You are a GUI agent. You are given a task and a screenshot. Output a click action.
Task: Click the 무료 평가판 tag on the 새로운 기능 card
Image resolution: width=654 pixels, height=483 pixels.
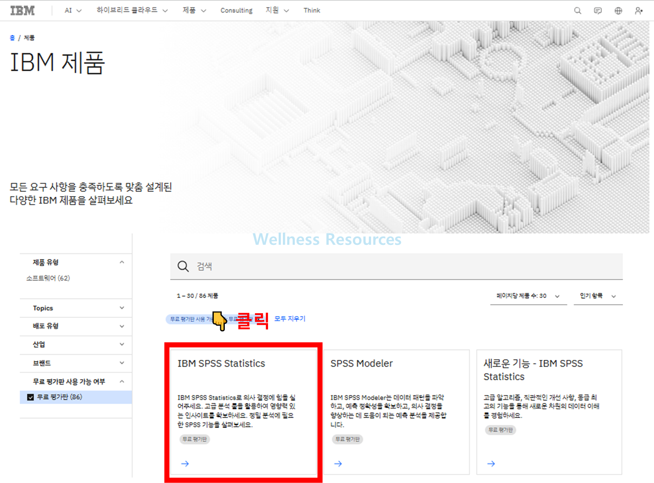pyautogui.click(x=500, y=430)
